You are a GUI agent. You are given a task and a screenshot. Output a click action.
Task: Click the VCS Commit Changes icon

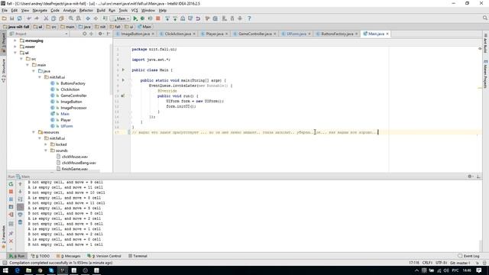(175, 18)
